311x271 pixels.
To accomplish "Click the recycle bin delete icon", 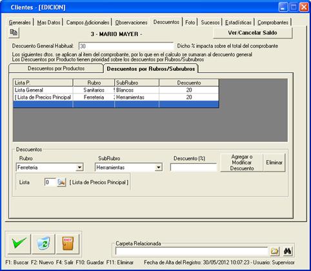I will coord(43,244).
